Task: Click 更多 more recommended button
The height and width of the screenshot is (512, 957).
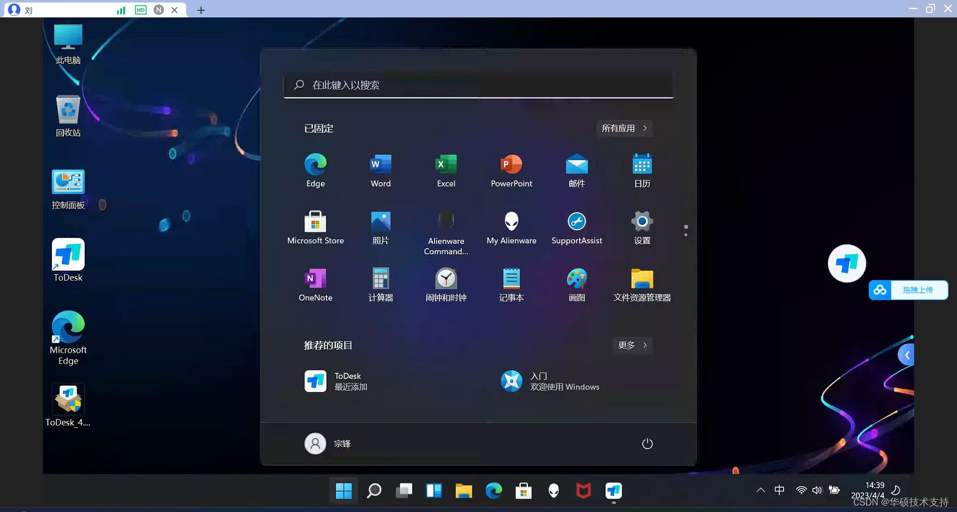Action: [x=633, y=345]
